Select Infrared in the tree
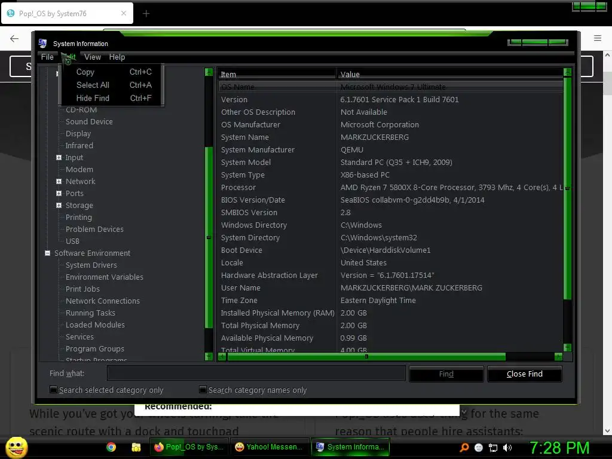This screenshot has width=612, height=459. pos(79,146)
